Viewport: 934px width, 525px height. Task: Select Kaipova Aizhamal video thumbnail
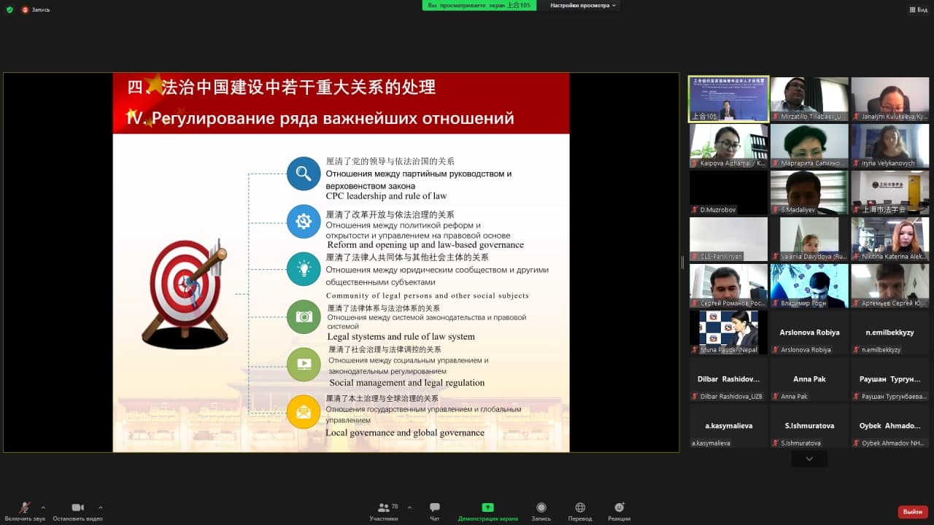(x=729, y=145)
